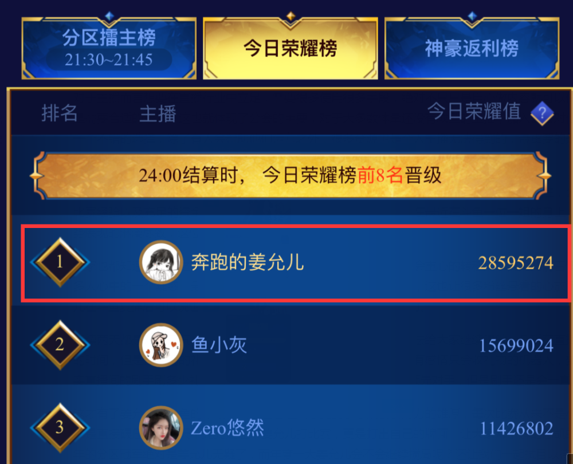Open Zero悠然's avatar photo
This screenshot has width=573, height=464.
click(161, 428)
